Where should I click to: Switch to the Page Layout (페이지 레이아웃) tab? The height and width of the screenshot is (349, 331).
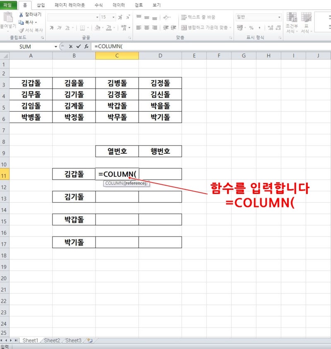click(70, 5)
